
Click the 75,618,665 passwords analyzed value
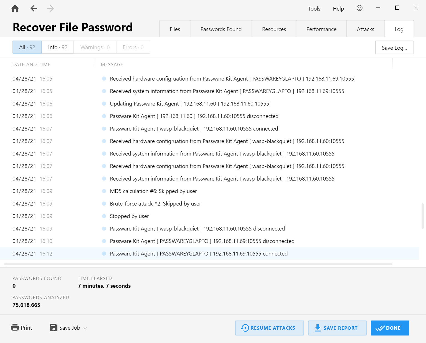pyautogui.click(x=26, y=305)
